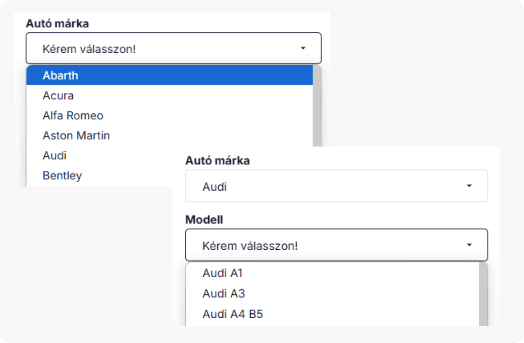
Task: Click the caret arrow in the Modell field
Action: 469,245
